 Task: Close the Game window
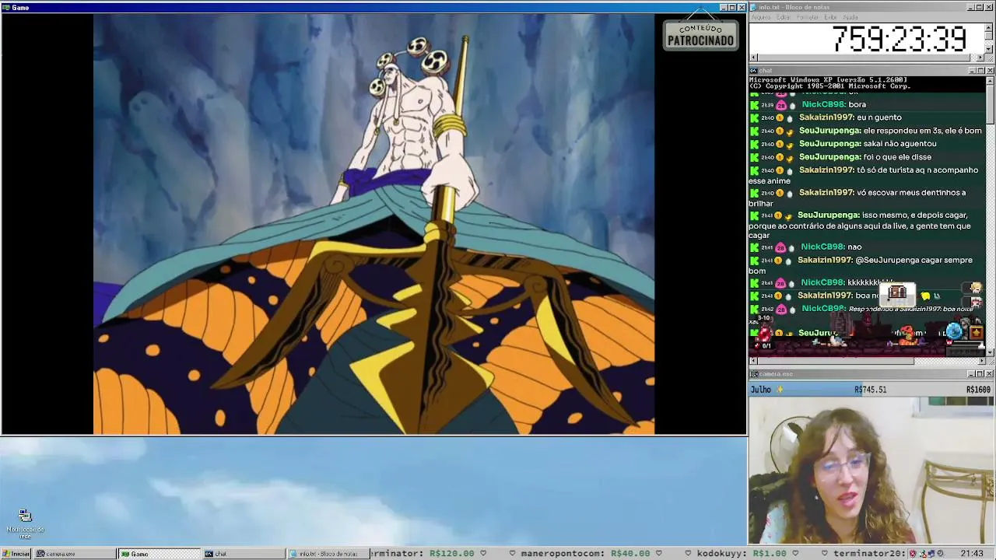pyautogui.click(x=742, y=8)
